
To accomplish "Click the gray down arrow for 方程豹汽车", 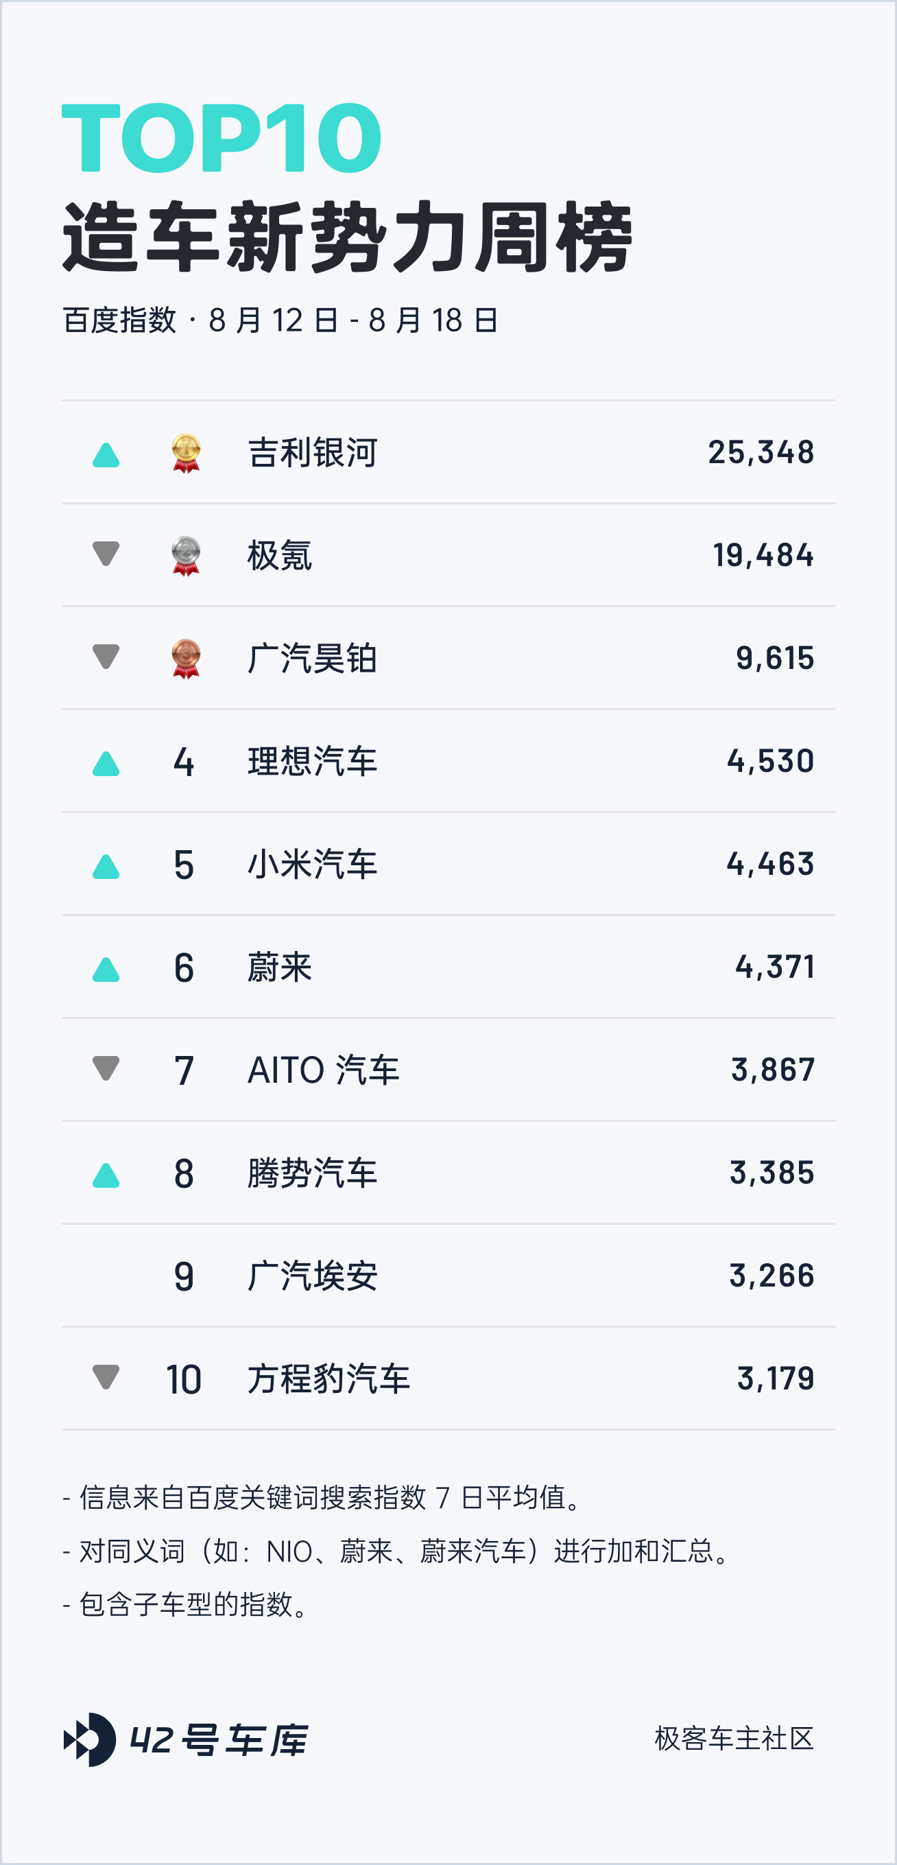I will (106, 1376).
